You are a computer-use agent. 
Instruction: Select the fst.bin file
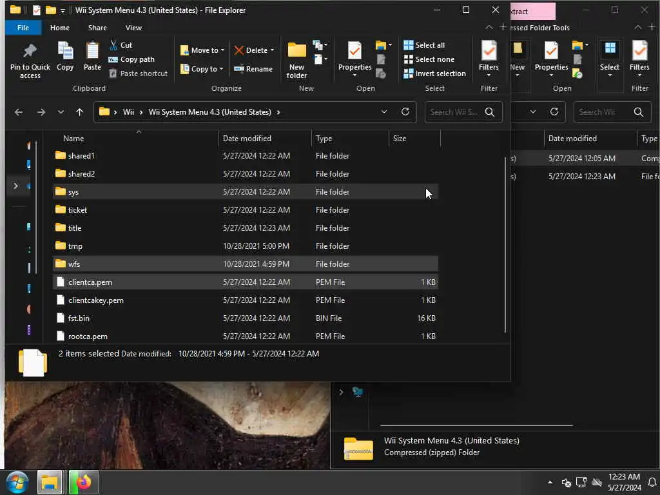pos(246,318)
